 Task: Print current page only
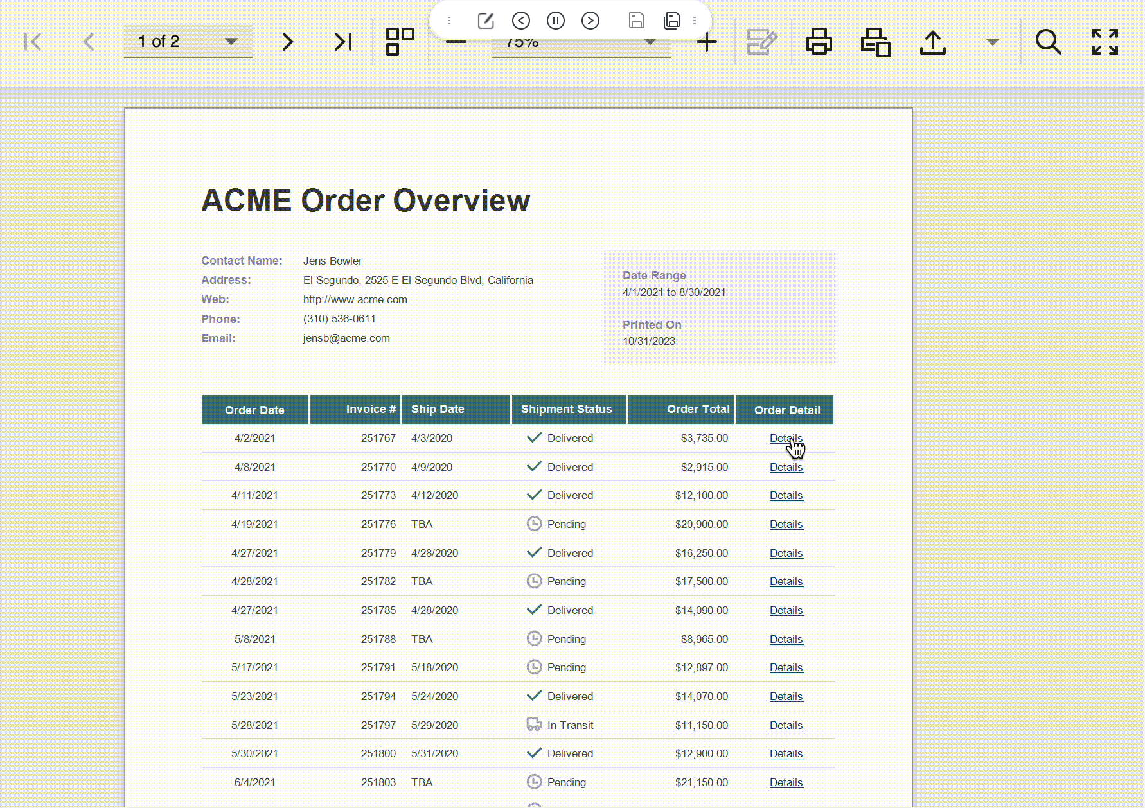pos(875,42)
